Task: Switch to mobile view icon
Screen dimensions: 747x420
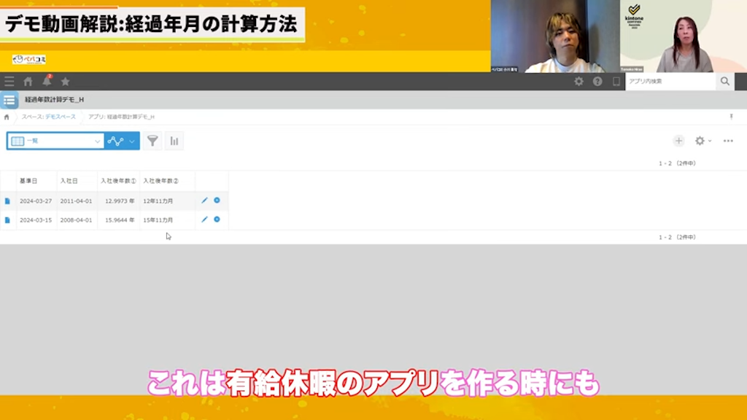Action: point(616,82)
